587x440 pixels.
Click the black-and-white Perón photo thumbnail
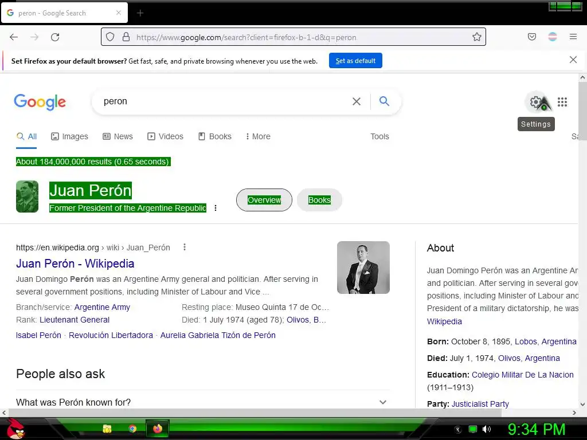click(x=363, y=268)
